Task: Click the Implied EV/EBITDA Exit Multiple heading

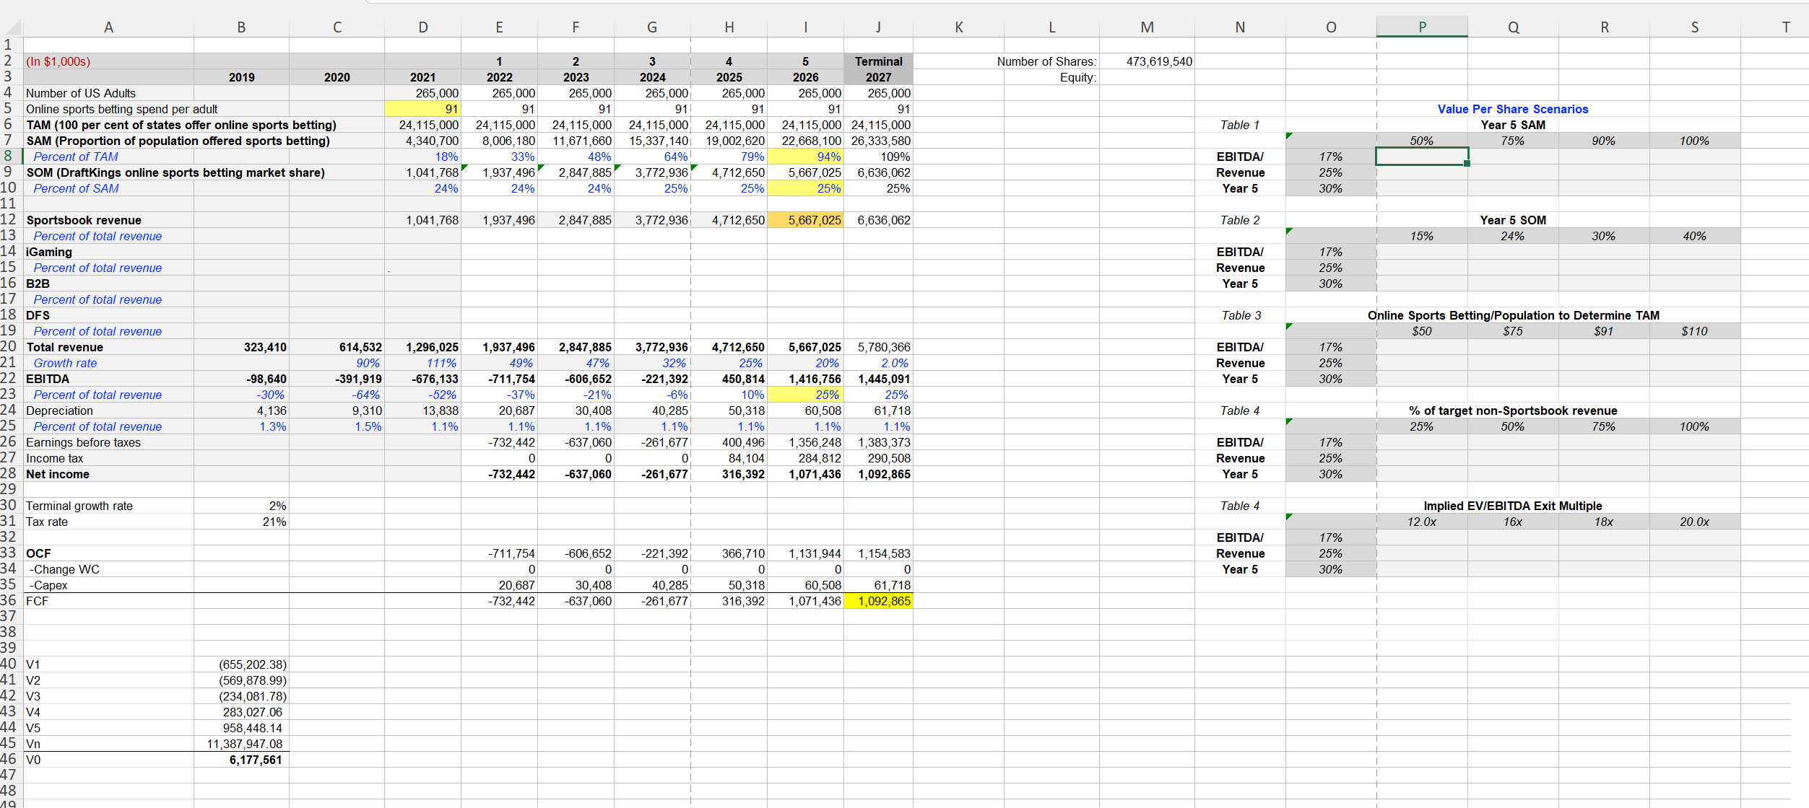Action: click(x=1512, y=506)
